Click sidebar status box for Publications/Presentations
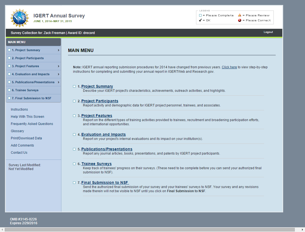This screenshot has height=232, width=305. coord(9,82)
